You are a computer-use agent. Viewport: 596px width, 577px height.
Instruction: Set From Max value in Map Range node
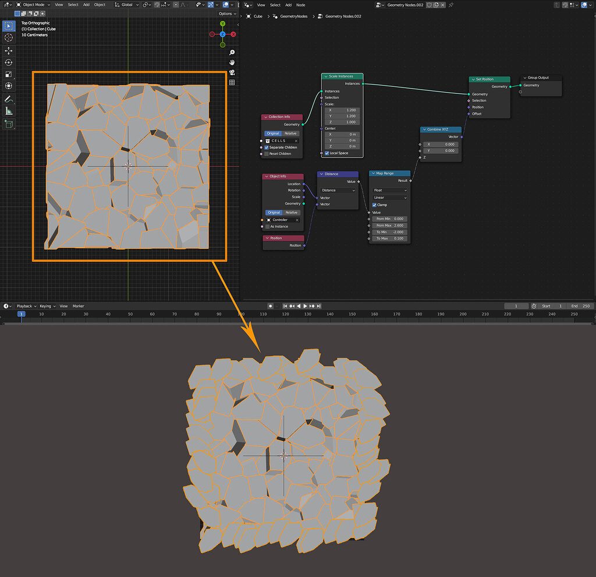click(x=389, y=226)
